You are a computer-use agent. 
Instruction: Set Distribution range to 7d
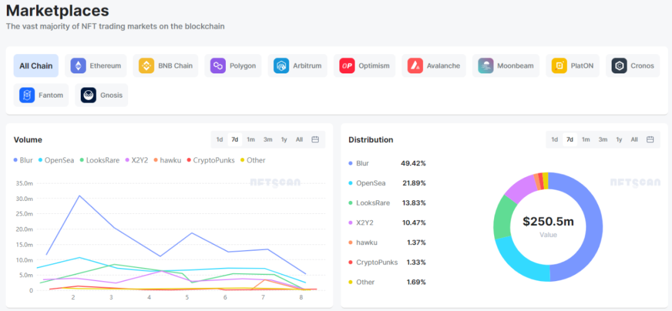[x=570, y=139]
